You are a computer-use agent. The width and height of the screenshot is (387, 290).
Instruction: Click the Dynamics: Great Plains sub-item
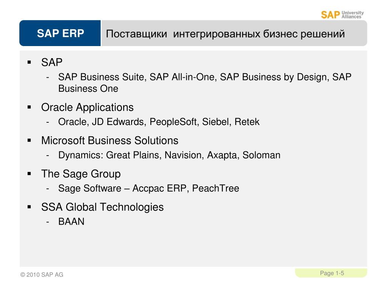pos(169,155)
